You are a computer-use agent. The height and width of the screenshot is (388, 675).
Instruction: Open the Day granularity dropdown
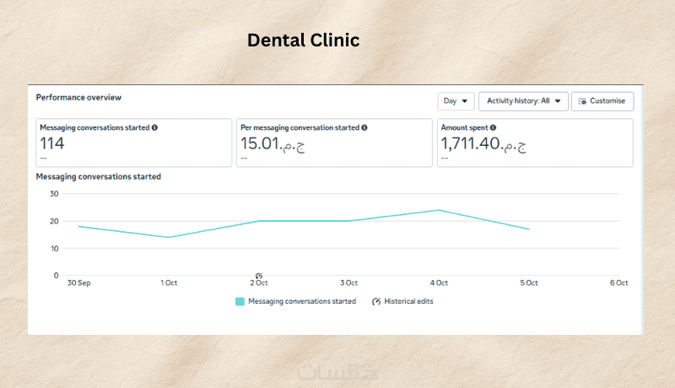(x=456, y=101)
